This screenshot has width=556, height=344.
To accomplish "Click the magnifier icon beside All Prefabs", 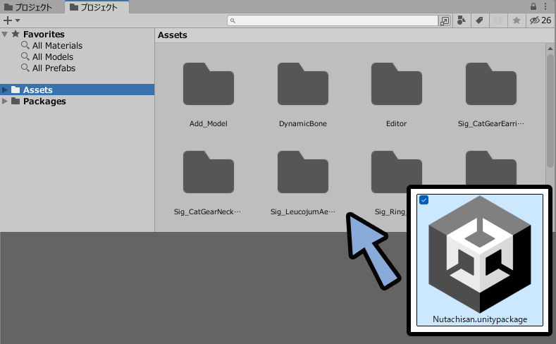I will [x=25, y=68].
